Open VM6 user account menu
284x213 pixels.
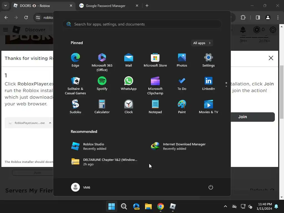coord(81,187)
